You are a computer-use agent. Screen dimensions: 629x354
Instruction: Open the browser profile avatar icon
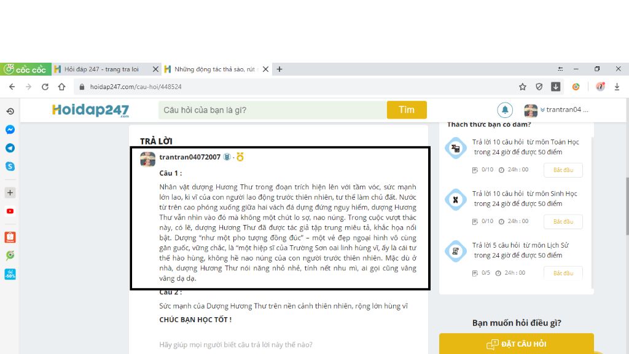[600, 87]
